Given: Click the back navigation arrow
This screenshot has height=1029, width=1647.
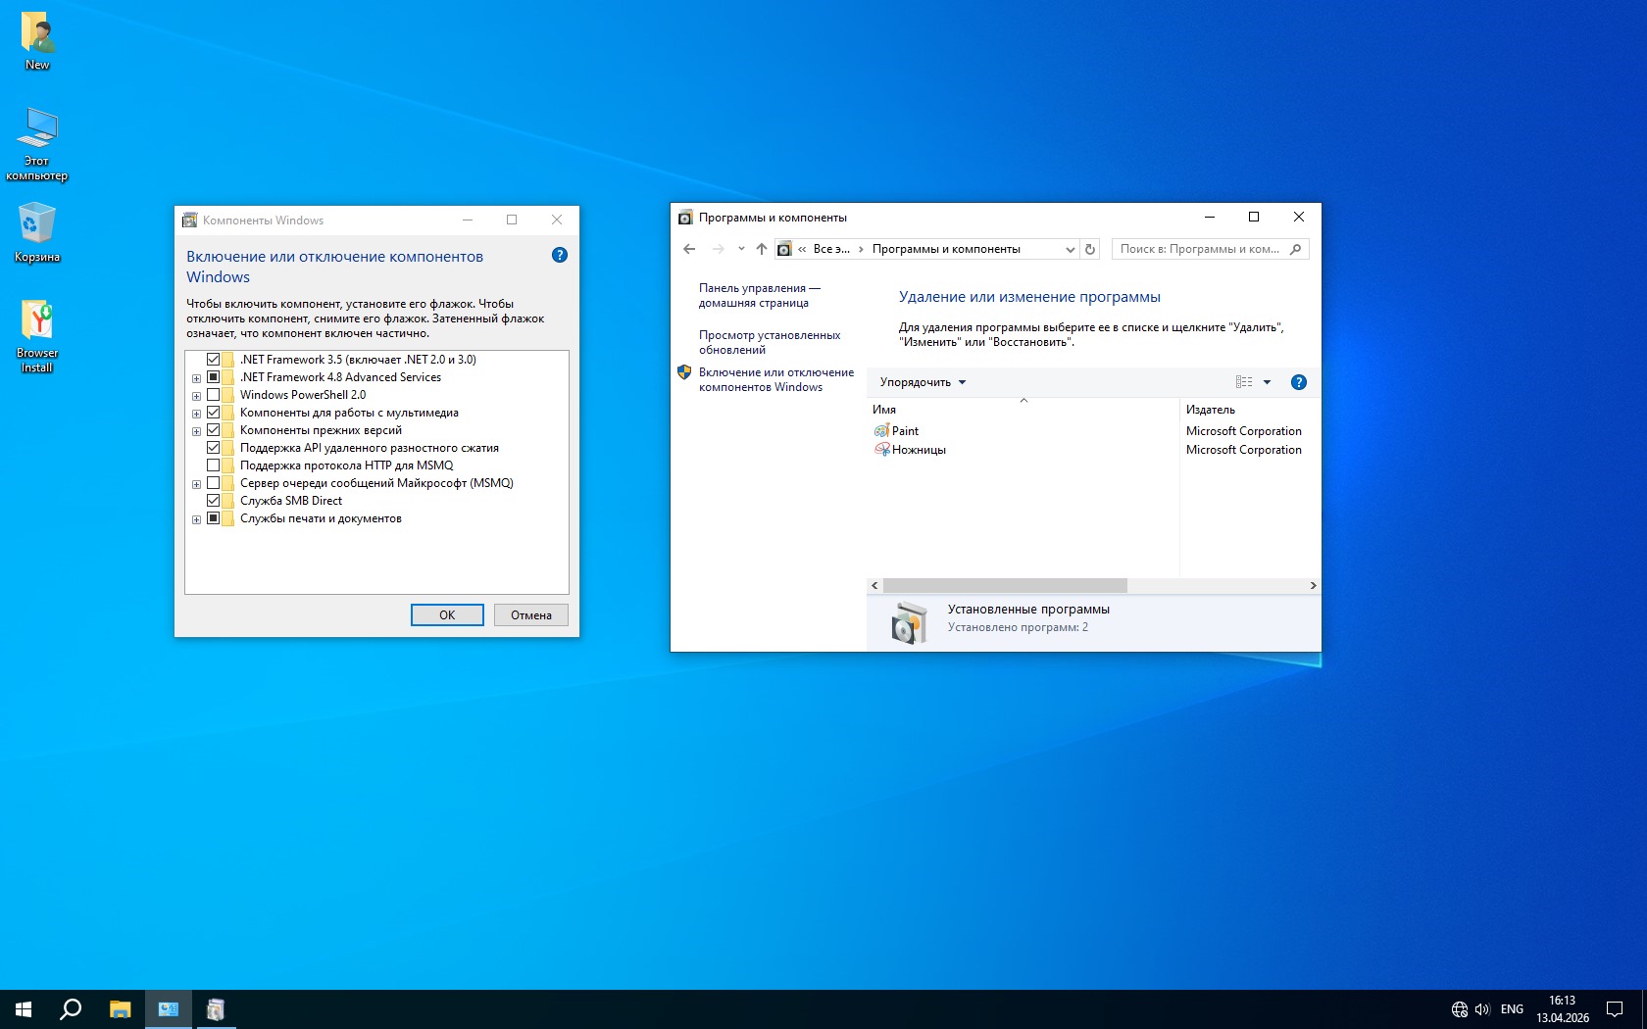Looking at the screenshot, I should [689, 249].
